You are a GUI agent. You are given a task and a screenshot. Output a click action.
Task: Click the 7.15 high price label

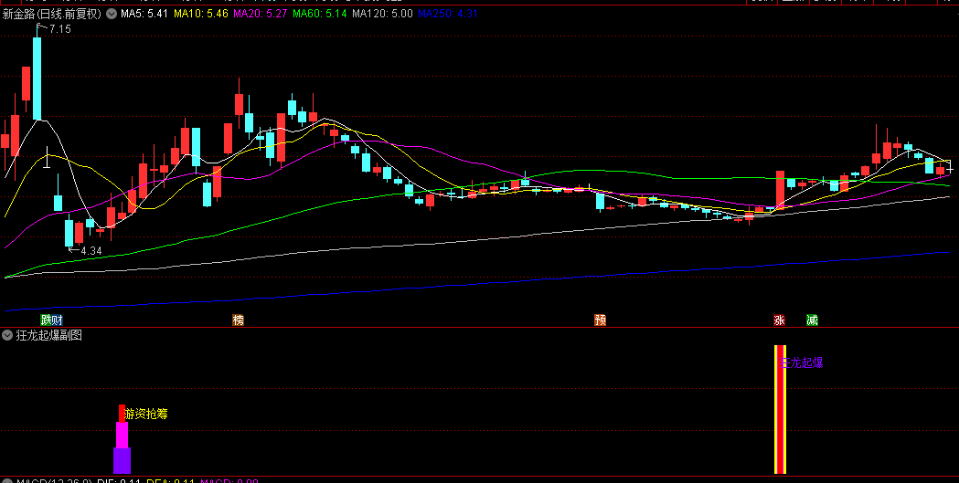[60, 29]
